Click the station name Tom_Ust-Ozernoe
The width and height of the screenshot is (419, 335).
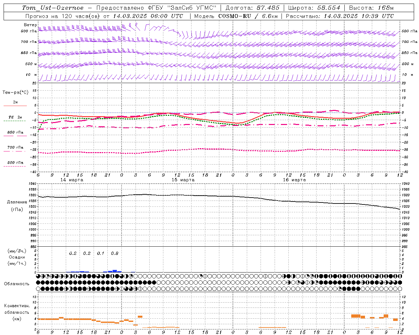(53, 8)
